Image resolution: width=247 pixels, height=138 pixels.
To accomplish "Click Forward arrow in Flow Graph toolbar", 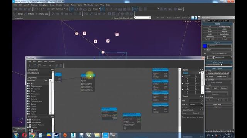I will click(x=50, y=66).
